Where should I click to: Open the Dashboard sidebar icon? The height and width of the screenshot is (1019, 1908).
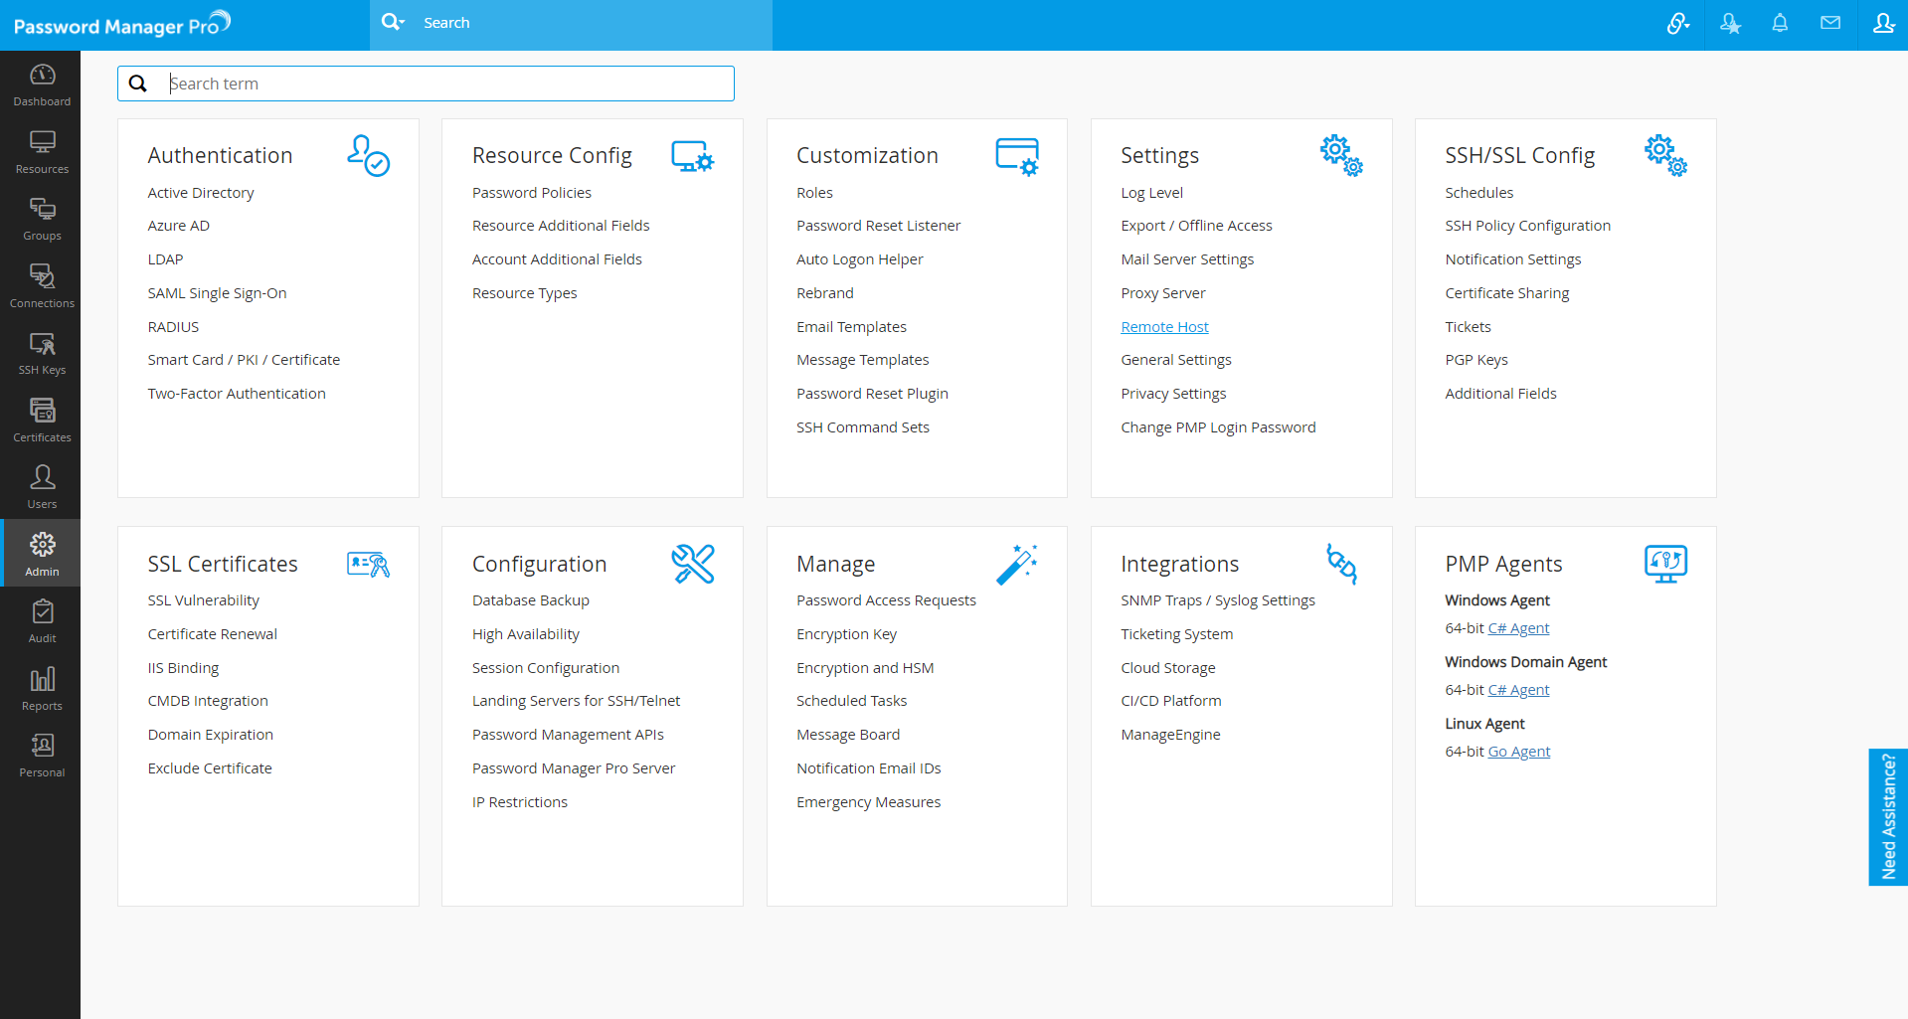42,85
